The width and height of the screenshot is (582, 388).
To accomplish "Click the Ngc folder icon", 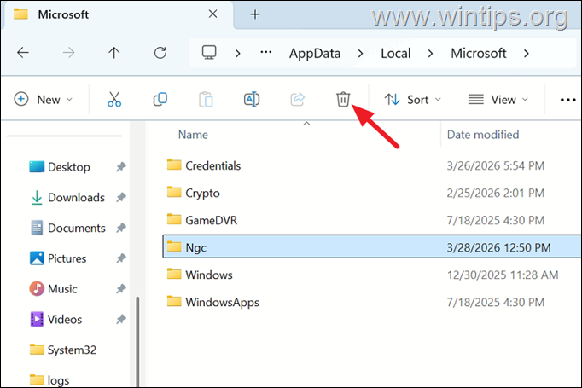I will [174, 246].
